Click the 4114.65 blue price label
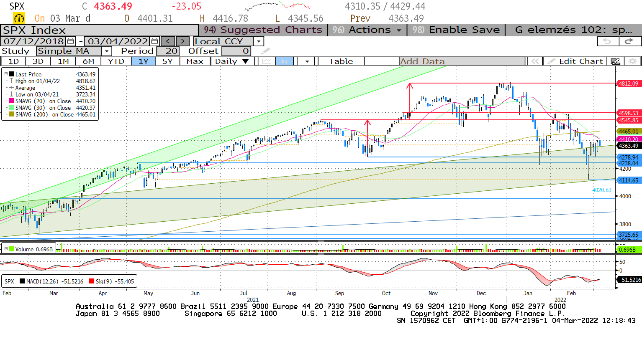 click(629, 180)
